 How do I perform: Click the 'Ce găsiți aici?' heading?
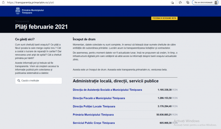coord(25,39)
